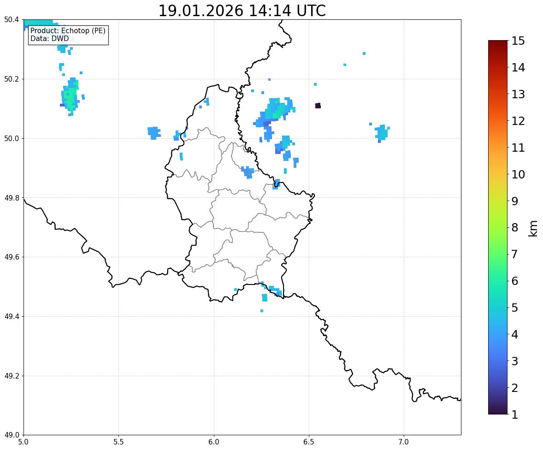
Task: Click the colorbar tick label '9'
Action: pyautogui.click(x=515, y=201)
